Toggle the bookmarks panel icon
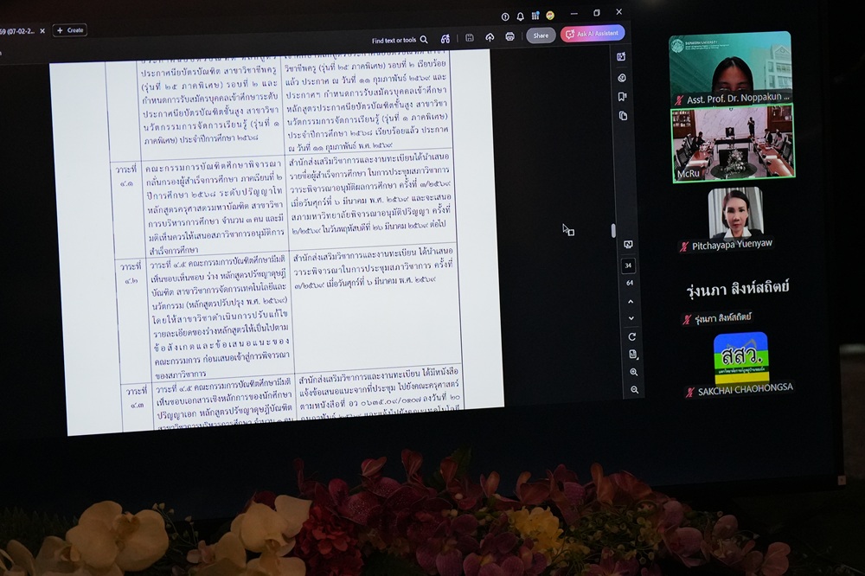The height and width of the screenshot is (576, 865). pyautogui.click(x=623, y=97)
